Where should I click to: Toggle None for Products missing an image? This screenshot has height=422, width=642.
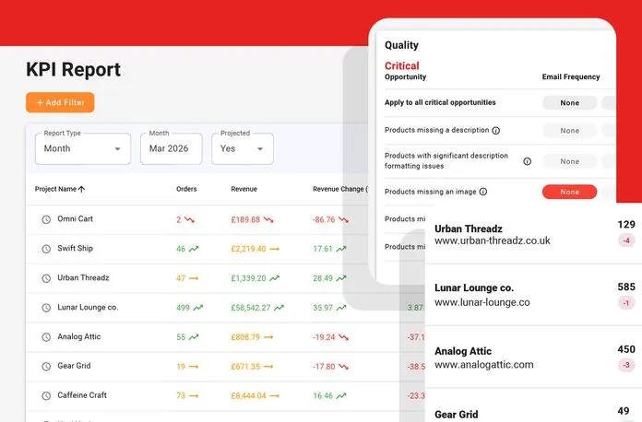tap(569, 192)
